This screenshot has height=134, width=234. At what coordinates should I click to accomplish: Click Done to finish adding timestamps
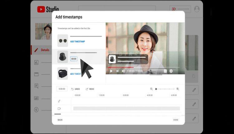coord(176,120)
